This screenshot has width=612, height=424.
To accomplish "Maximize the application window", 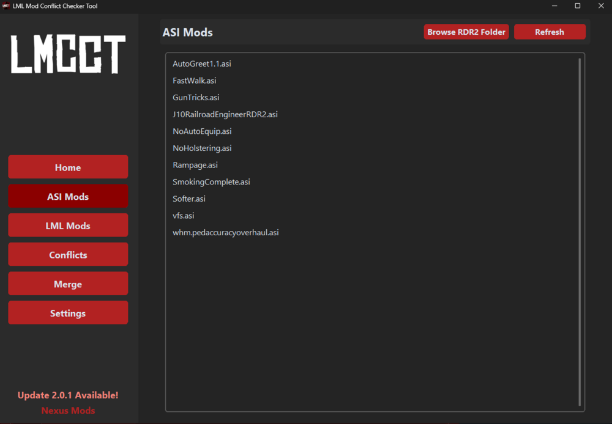I will [x=577, y=6].
